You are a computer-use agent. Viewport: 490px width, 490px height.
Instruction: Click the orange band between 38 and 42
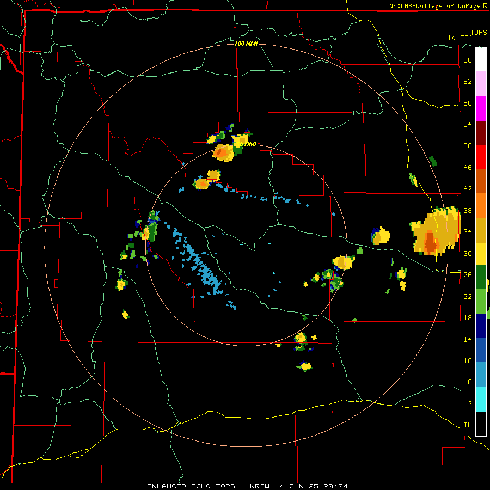[481, 206]
